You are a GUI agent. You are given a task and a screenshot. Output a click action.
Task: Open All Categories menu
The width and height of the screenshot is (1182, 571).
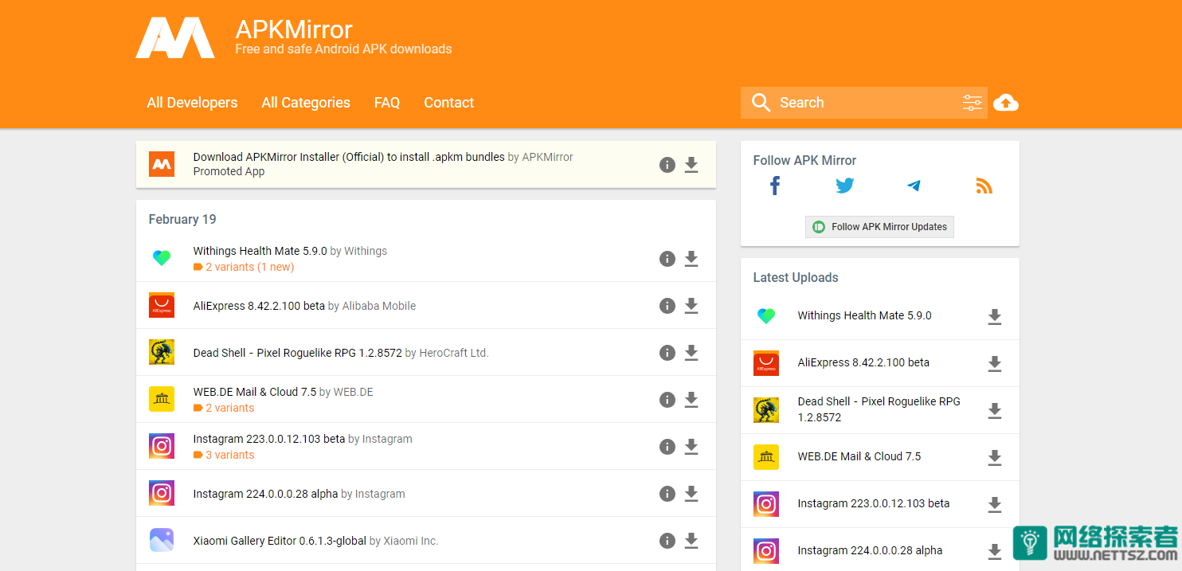306,103
